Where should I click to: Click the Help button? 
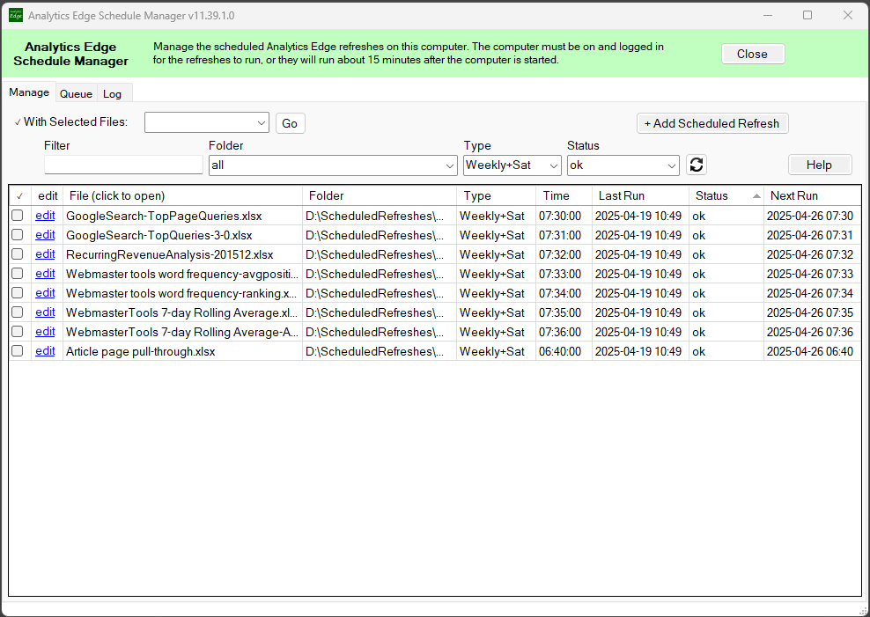[x=820, y=165]
